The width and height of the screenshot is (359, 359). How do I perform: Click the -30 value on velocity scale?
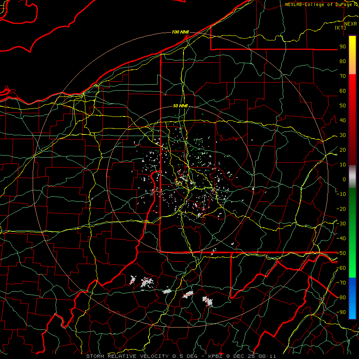click(341, 224)
